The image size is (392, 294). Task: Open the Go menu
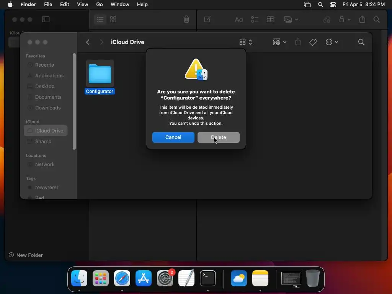point(100,5)
